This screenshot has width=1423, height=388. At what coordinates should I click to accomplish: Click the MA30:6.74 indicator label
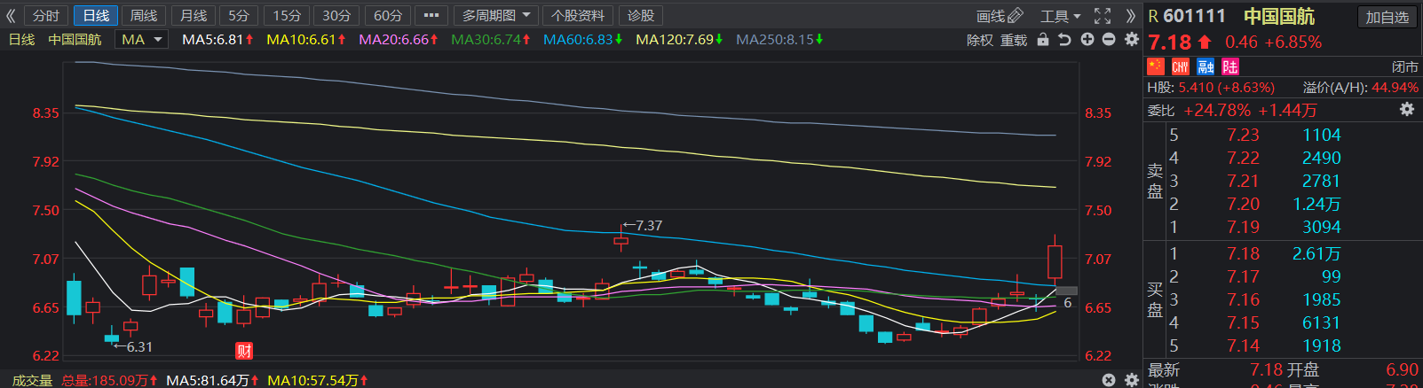point(491,40)
